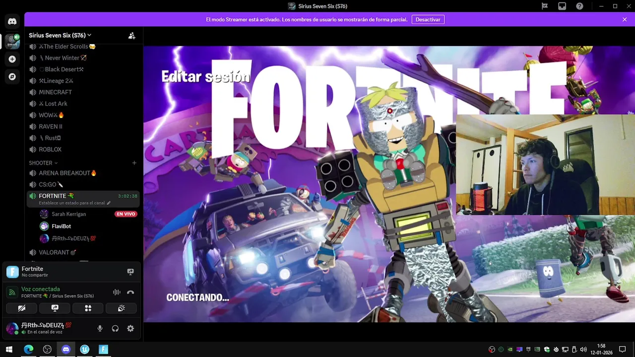Select the FORTNITE voice channel
Viewport: 635px width, 357px height.
pos(83,199)
